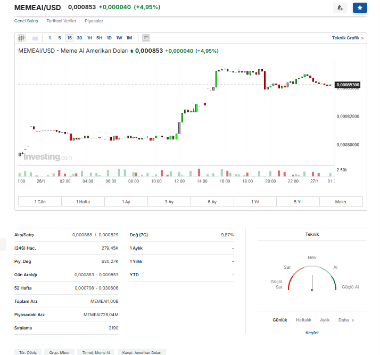Switch to the area chart icon

[x=35, y=38]
